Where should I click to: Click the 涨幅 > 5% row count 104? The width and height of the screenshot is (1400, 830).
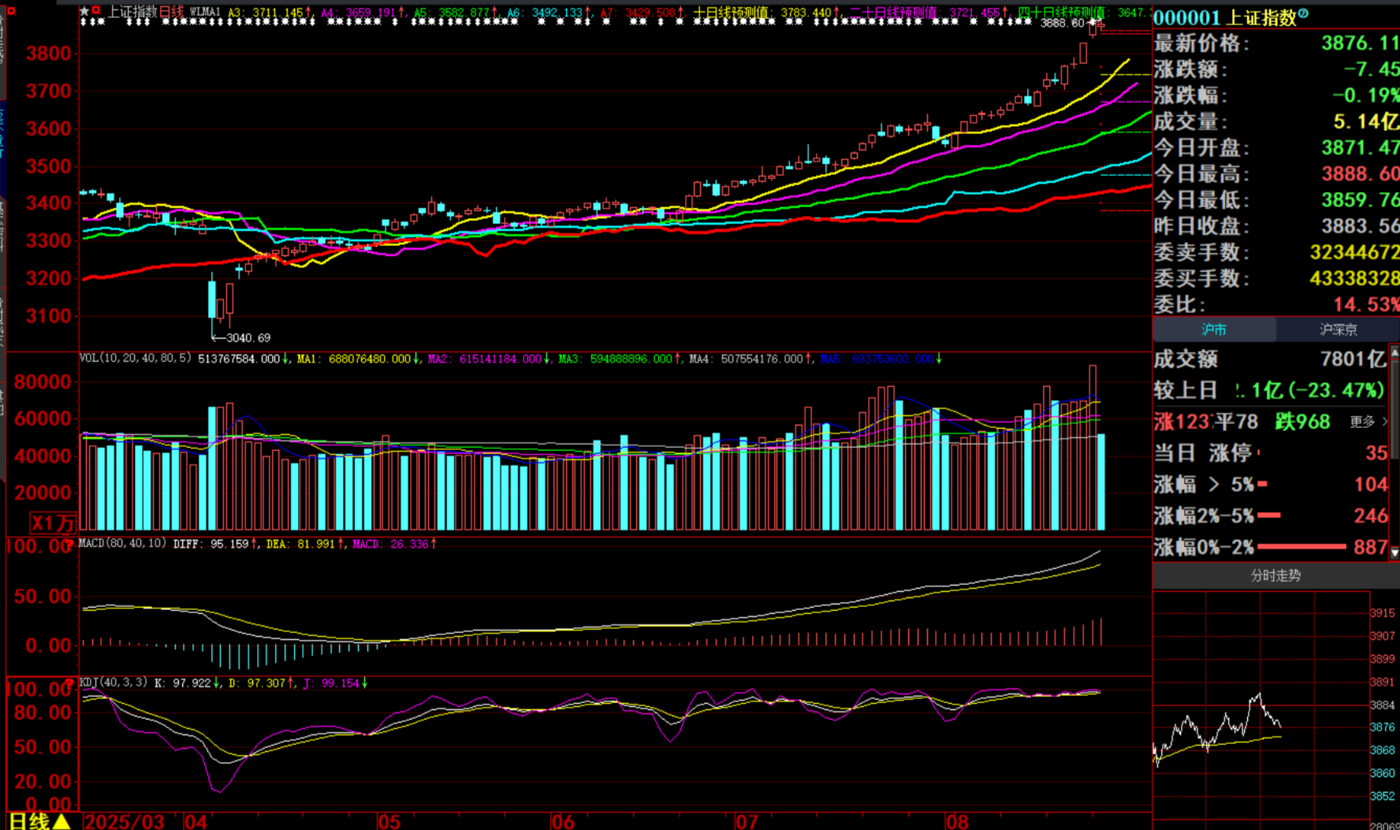point(1371,484)
